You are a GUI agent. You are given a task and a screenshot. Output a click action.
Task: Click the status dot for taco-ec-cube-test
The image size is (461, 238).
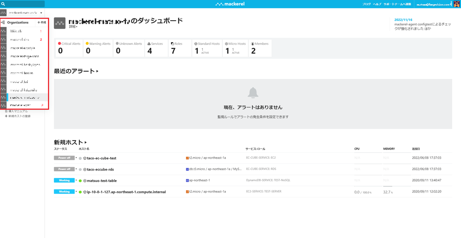(x=80, y=158)
